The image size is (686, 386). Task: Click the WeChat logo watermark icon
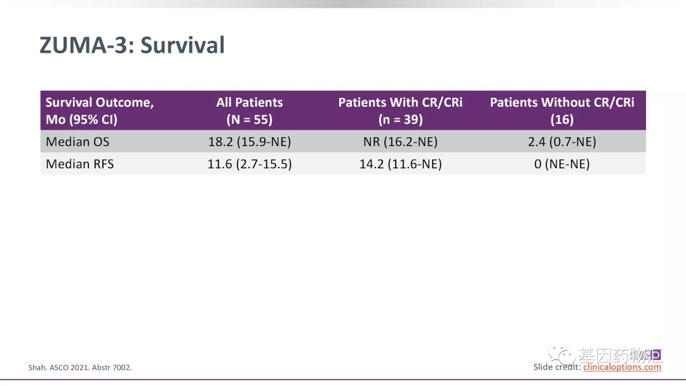562,355
